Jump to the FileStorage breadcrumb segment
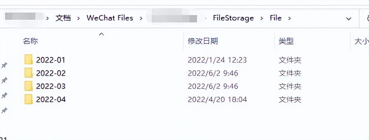 [233, 18]
